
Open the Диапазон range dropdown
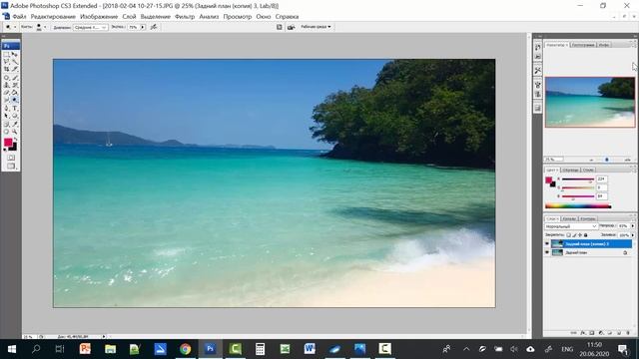click(91, 27)
